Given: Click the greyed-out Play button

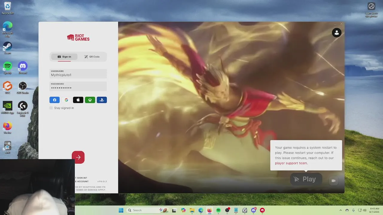Looking at the screenshot, I should click(x=306, y=179).
